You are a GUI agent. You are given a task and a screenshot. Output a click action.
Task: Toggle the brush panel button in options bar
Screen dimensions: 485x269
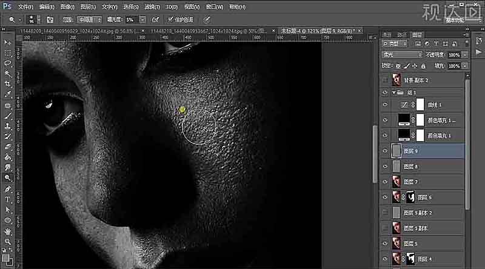pos(50,20)
